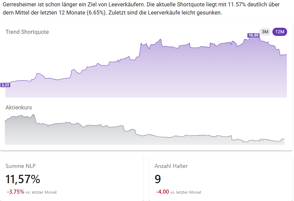Switch to the 3M time range
This screenshot has width=294, height=201.
[265, 32]
